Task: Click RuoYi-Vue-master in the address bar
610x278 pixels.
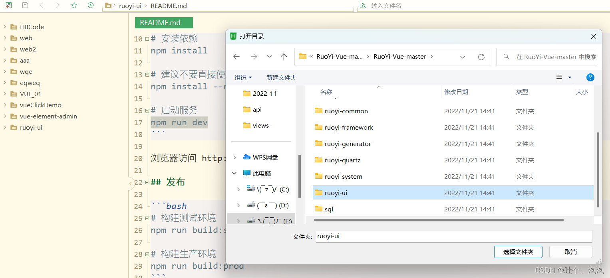Action: point(400,57)
